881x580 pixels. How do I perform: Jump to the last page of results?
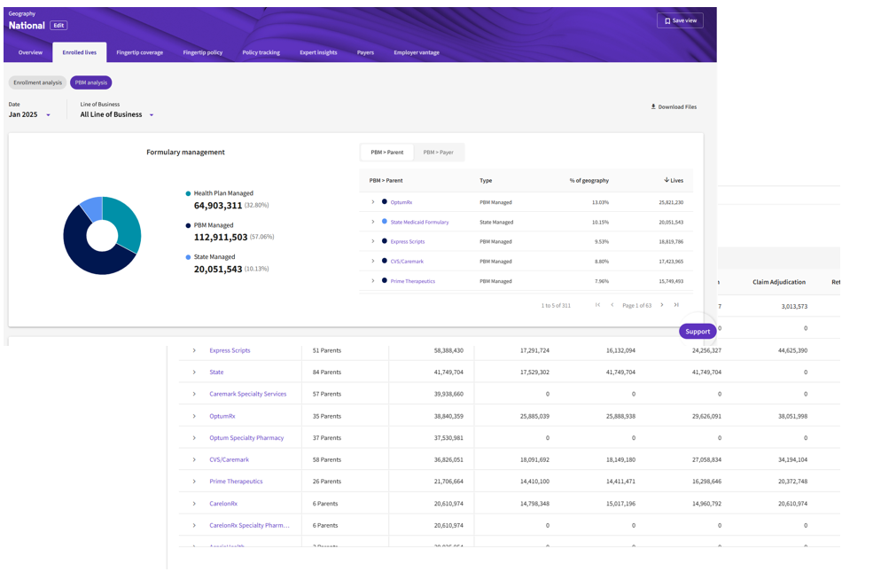click(x=676, y=305)
